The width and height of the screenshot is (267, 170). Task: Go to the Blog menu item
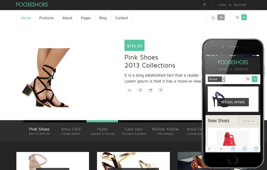[103, 18]
